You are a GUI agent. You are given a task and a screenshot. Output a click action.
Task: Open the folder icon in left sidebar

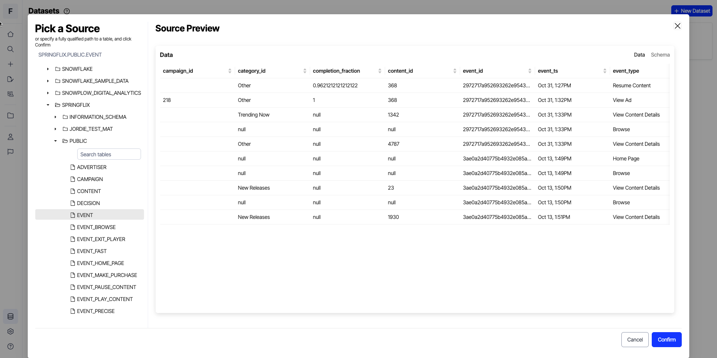point(10,115)
